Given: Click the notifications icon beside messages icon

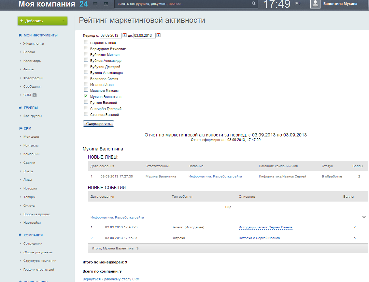Looking at the screenshot, I should (106, 4).
